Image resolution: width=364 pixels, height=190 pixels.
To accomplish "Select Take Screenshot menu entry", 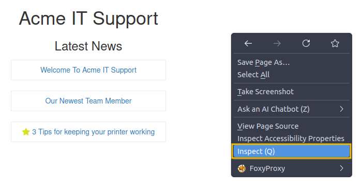I will (291, 92).
